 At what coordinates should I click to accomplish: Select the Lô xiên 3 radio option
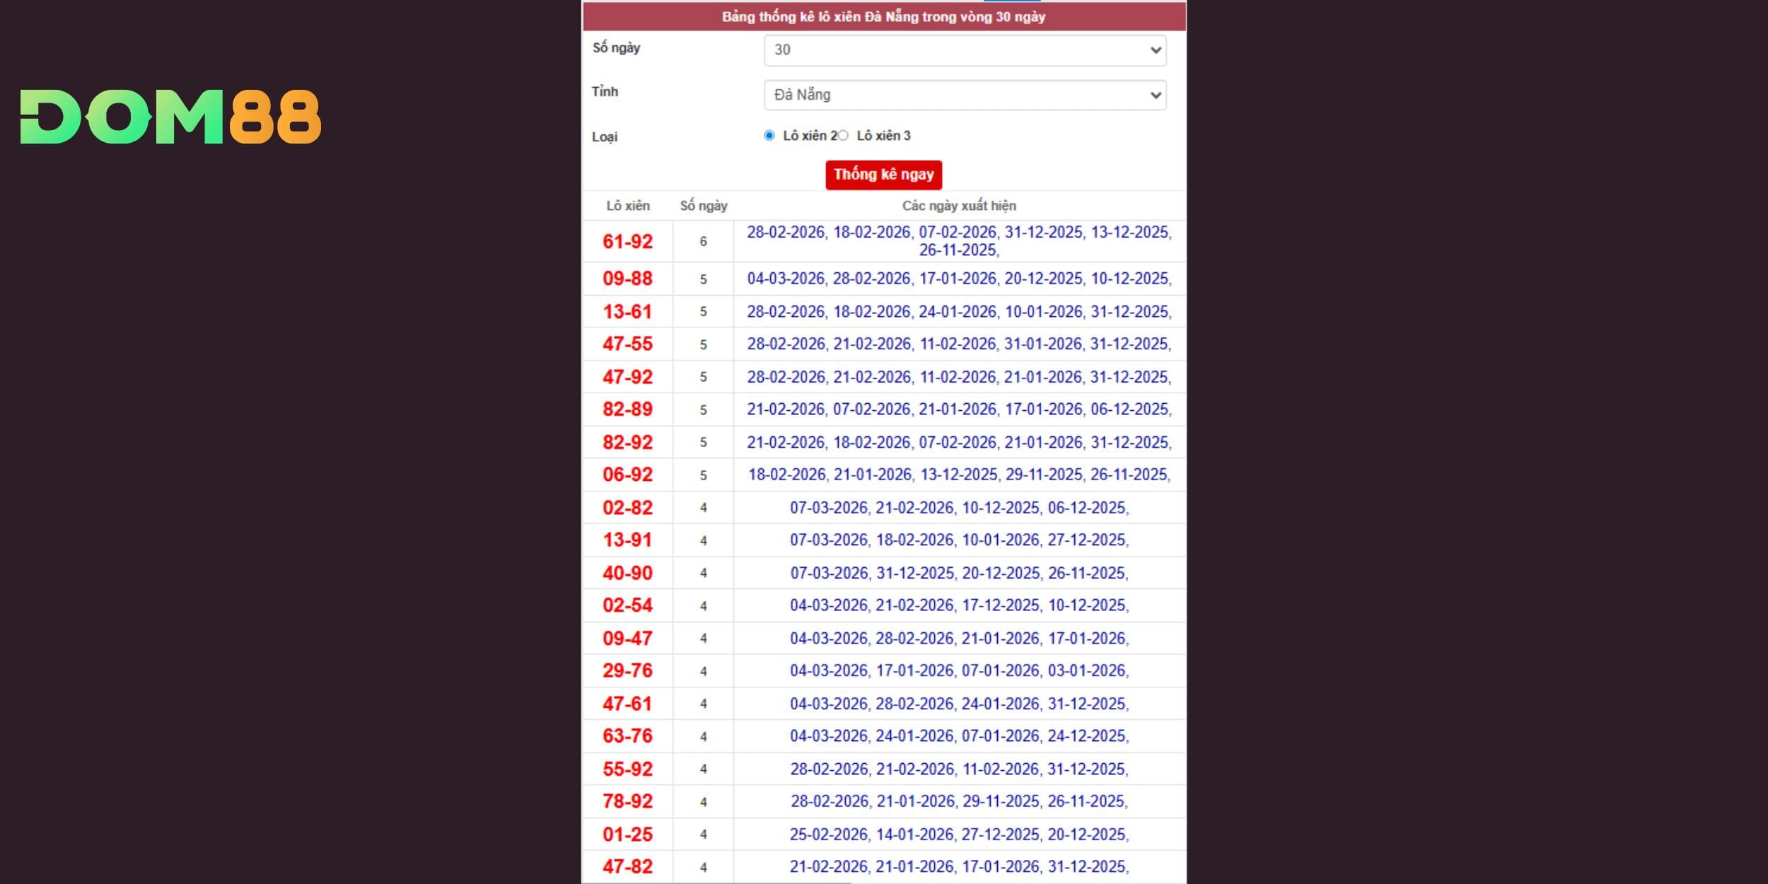click(x=843, y=136)
